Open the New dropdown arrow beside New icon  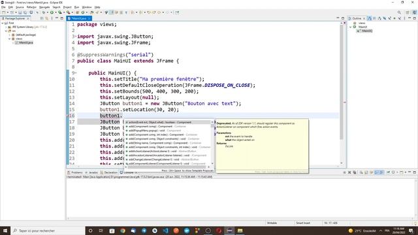(x=7, y=12)
